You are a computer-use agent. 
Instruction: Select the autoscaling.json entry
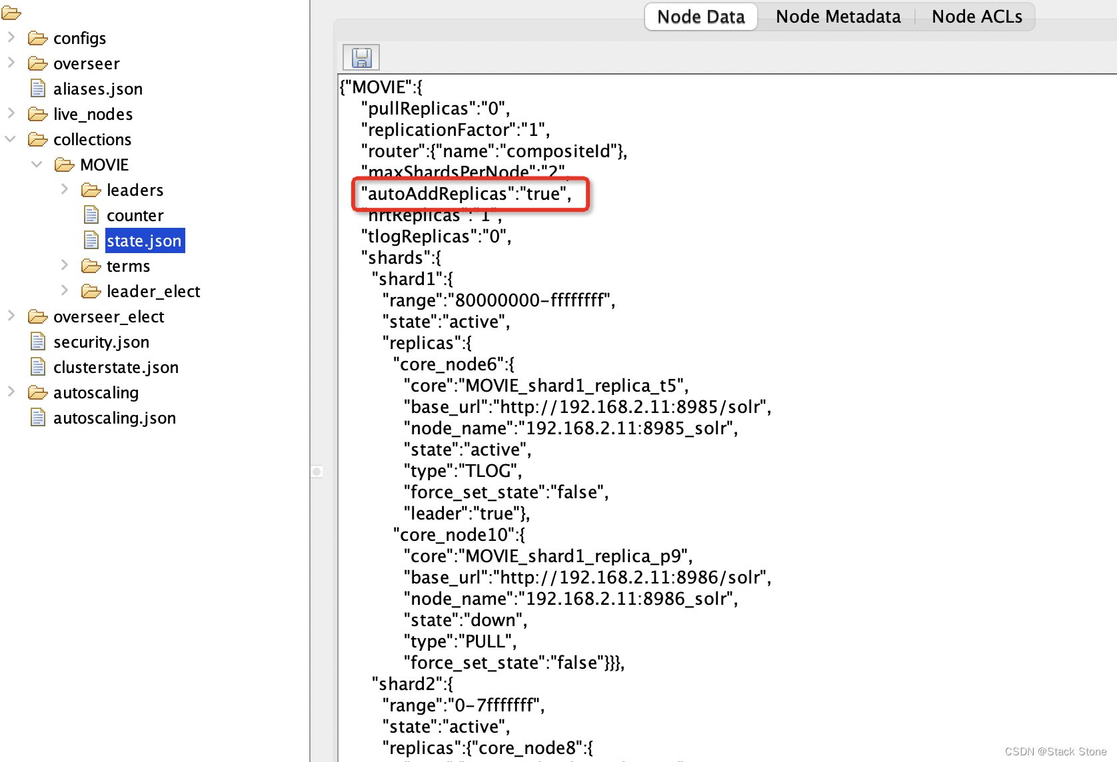(x=115, y=418)
